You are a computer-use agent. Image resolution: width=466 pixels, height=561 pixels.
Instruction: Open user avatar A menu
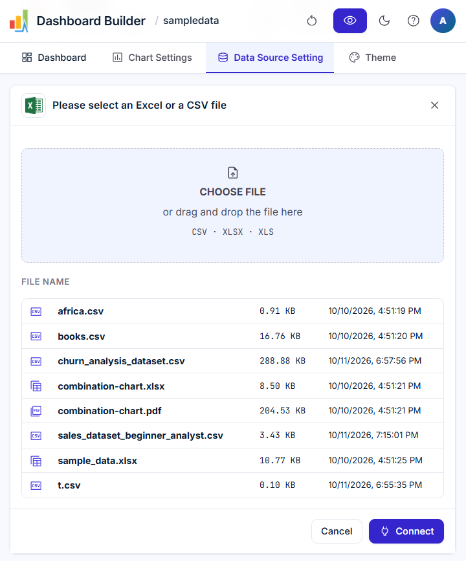coord(443,21)
